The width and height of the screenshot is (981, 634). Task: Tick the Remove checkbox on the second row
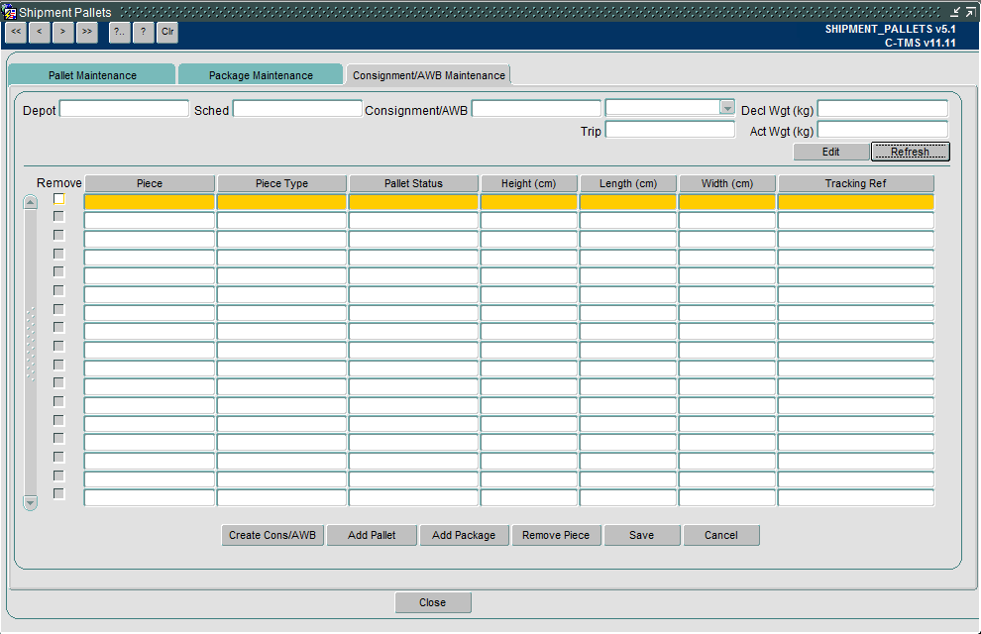pos(58,216)
